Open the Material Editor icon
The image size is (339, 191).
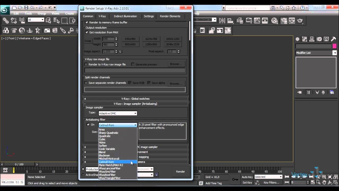coord(275,20)
